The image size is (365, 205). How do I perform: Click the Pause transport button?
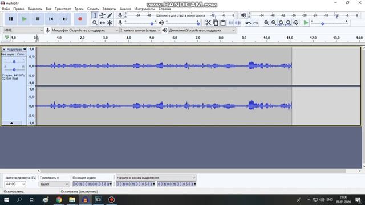11,19
